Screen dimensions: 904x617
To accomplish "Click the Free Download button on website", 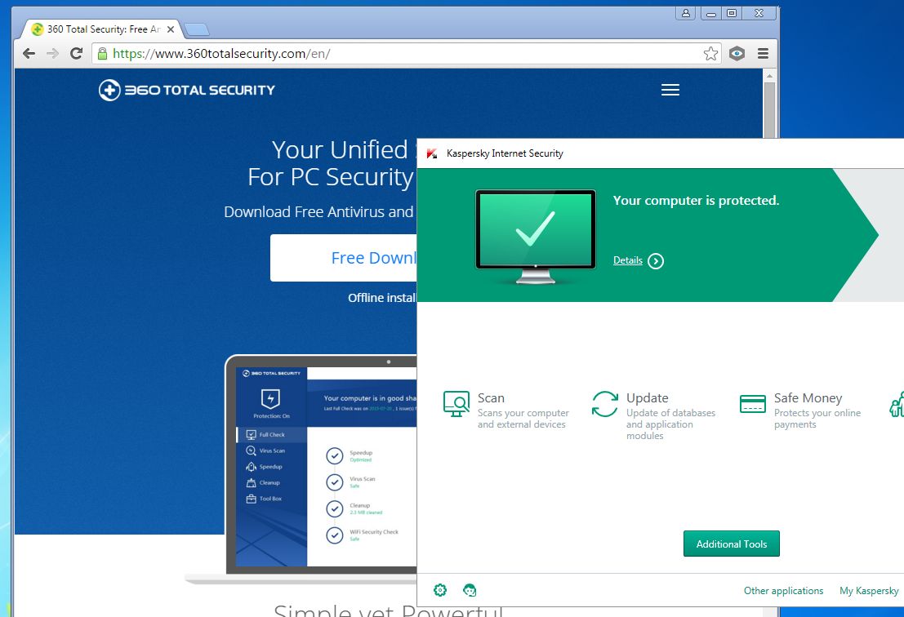I will click(344, 258).
